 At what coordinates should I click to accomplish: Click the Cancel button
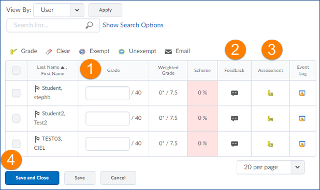point(118,178)
